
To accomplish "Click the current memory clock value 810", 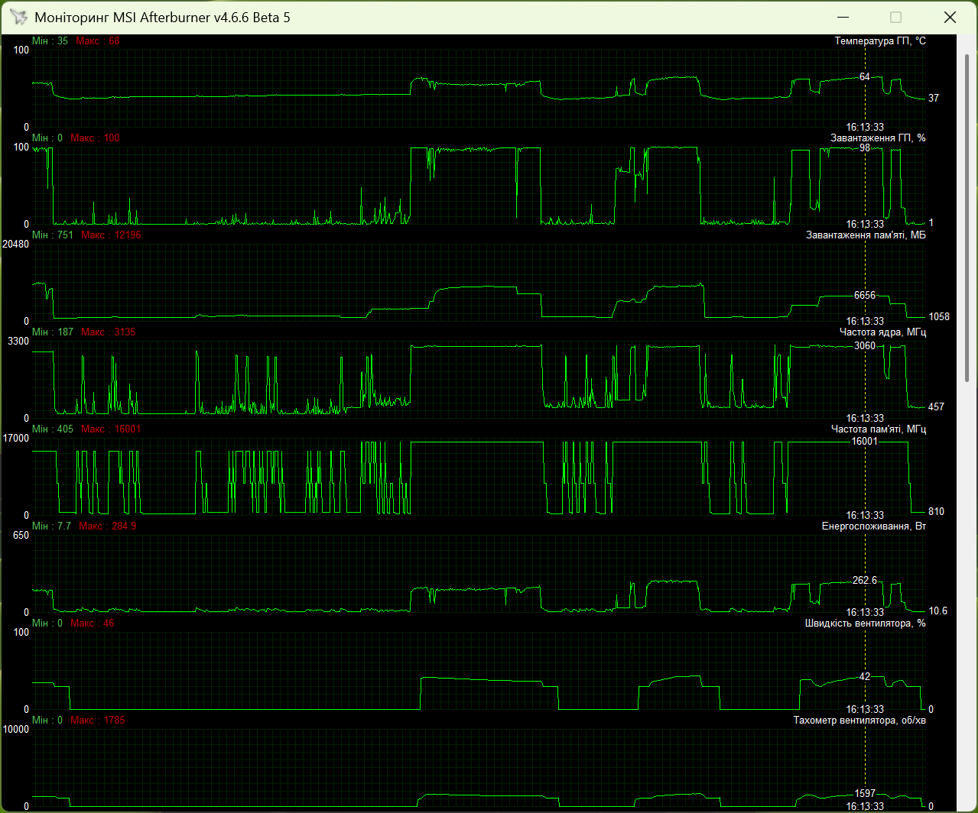I will [936, 511].
